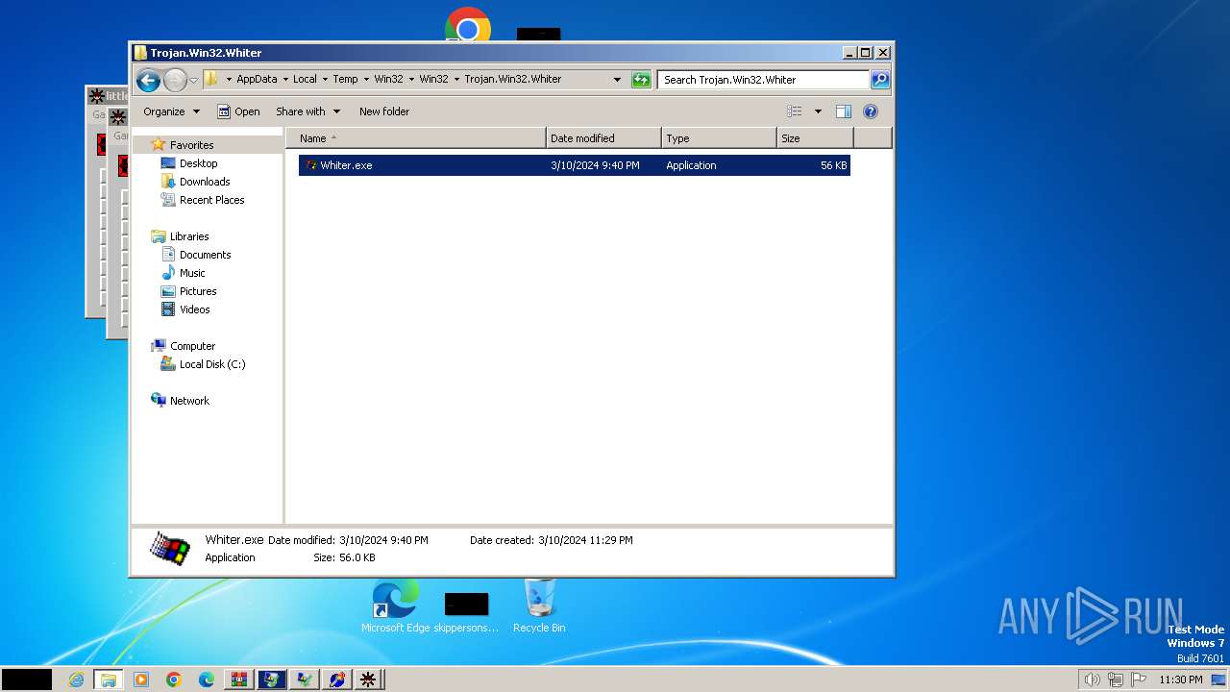The image size is (1230, 692).
Task: Switch to WinRAR taskbar button
Action: (238, 680)
